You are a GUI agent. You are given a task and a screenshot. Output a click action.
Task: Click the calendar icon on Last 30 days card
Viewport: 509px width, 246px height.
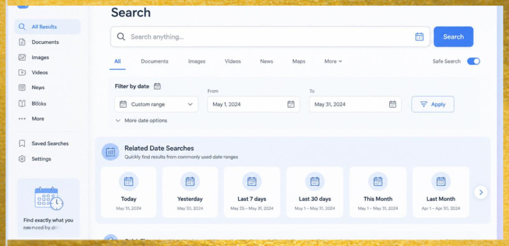click(x=315, y=181)
